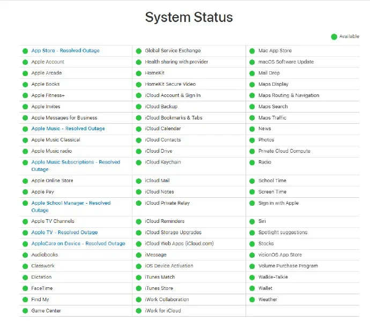Screen dimensions: 370x321
Task: Select the Volume Purchase Program entry
Action: pyautogui.click(x=288, y=266)
